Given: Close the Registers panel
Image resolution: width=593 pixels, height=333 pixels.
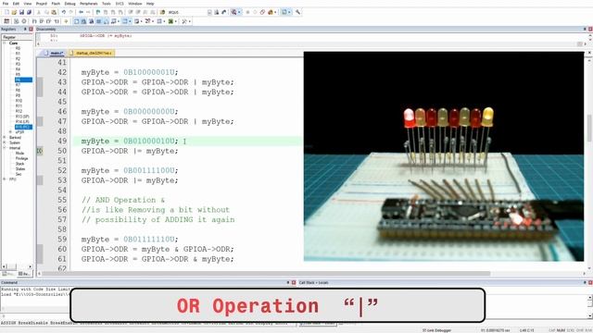Looking at the screenshot, I should (31, 29).
